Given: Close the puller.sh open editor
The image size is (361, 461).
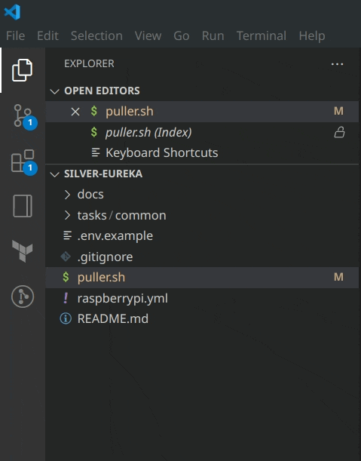Looking at the screenshot, I should tap(75, 112).
